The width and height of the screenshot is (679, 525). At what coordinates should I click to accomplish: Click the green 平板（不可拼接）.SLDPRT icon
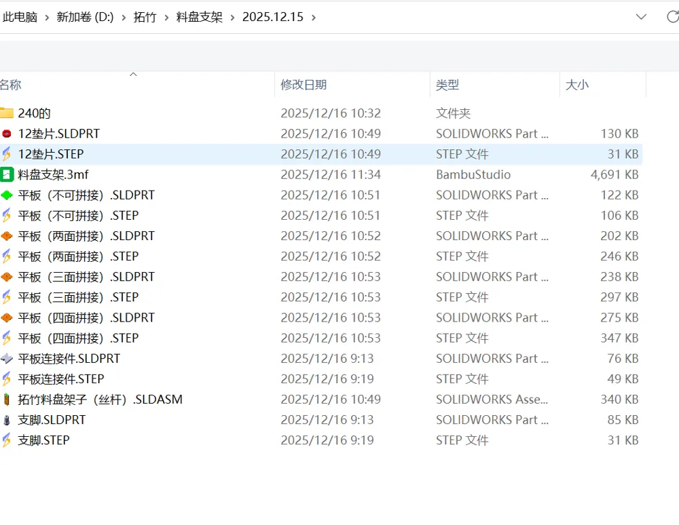click(7, 195)
